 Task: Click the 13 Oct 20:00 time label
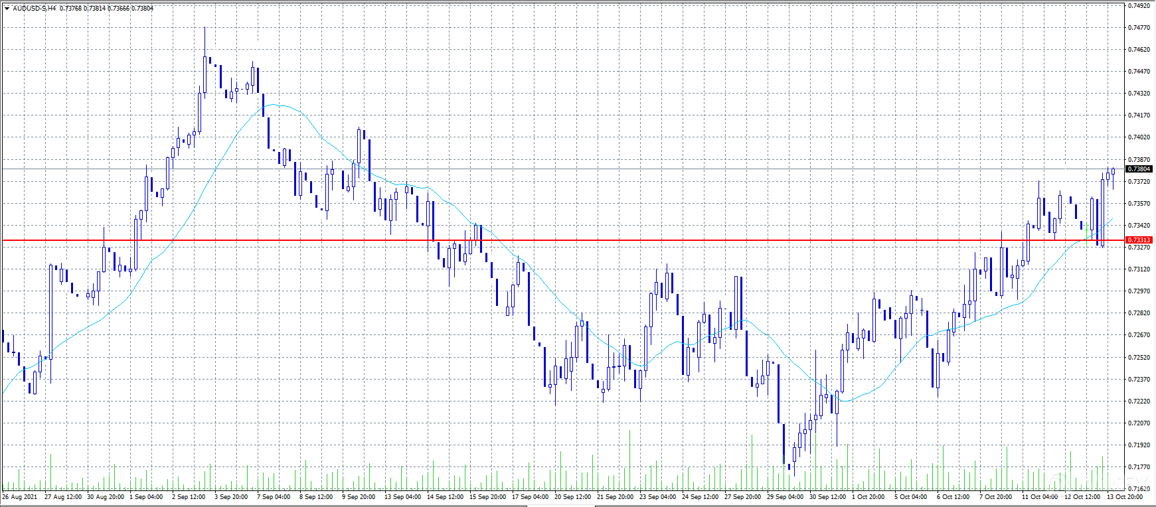[1124, 496]
